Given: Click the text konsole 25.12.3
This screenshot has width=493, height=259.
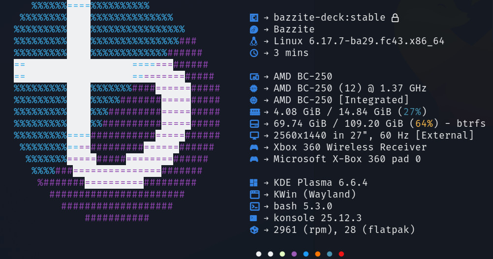Looking at the screenshot, I should click(317, 218).
